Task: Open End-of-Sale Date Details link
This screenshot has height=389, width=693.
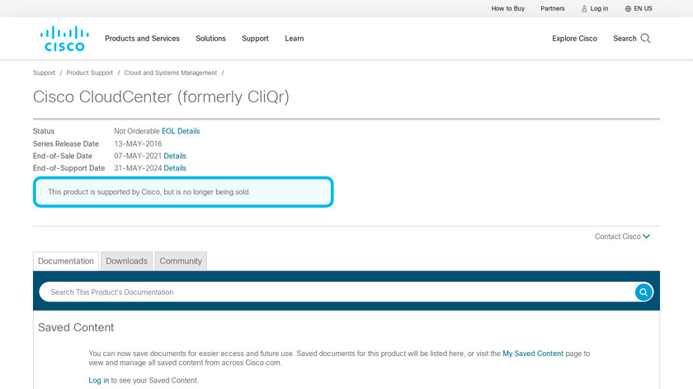Action: pyautogui.click(x=175, y=156)
